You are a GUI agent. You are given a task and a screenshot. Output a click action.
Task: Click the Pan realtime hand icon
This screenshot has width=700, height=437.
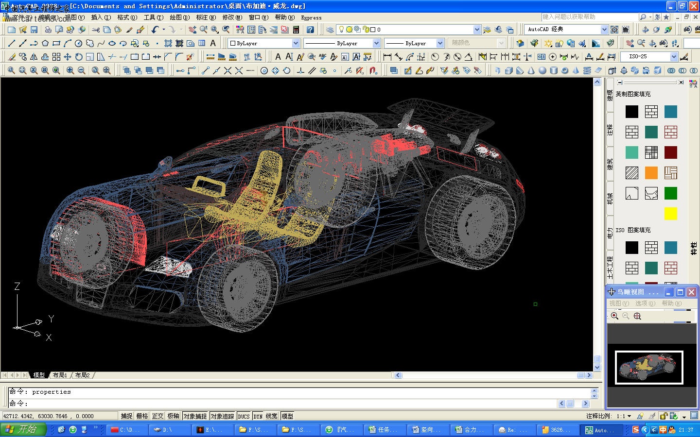point(192,30)
